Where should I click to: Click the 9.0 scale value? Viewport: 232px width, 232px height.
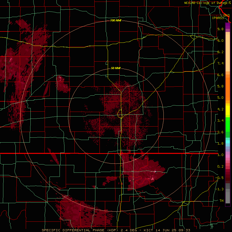220,40
